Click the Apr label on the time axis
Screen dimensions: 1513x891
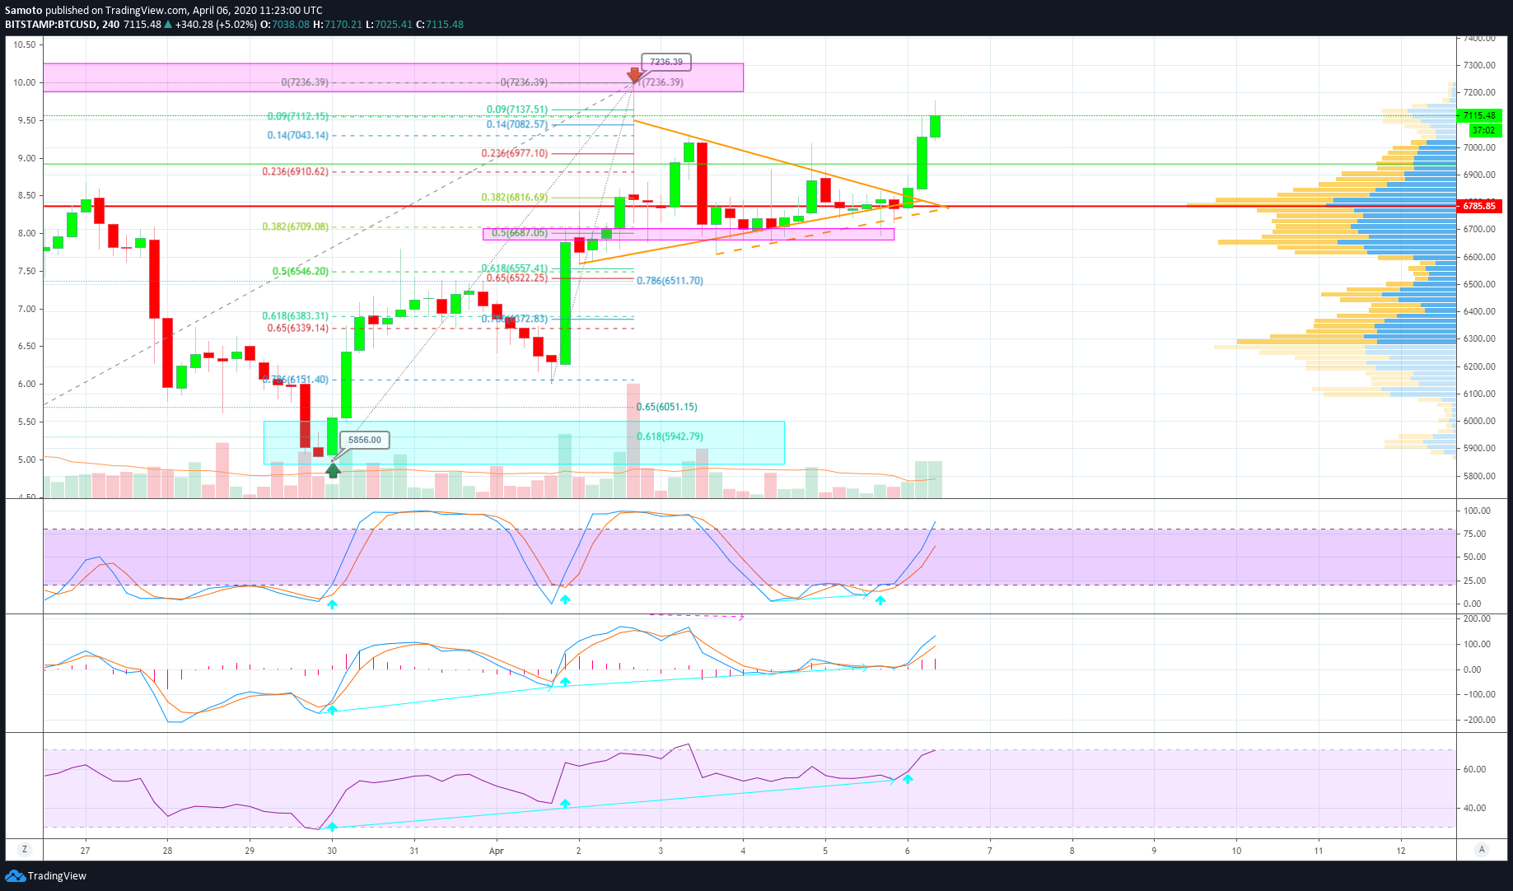coord(496,851)
